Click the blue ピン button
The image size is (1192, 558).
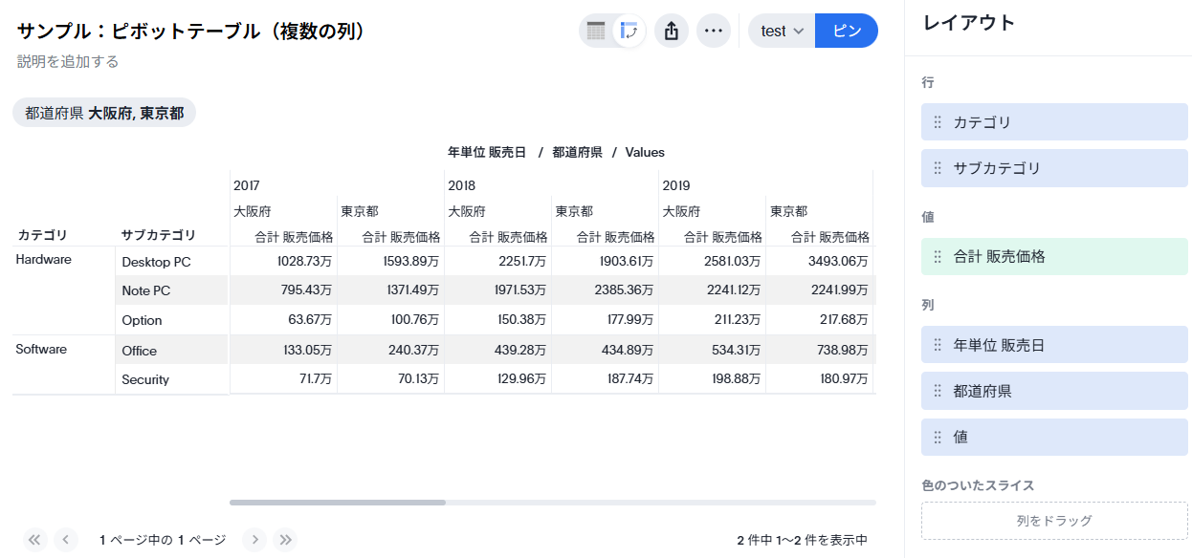846,31
